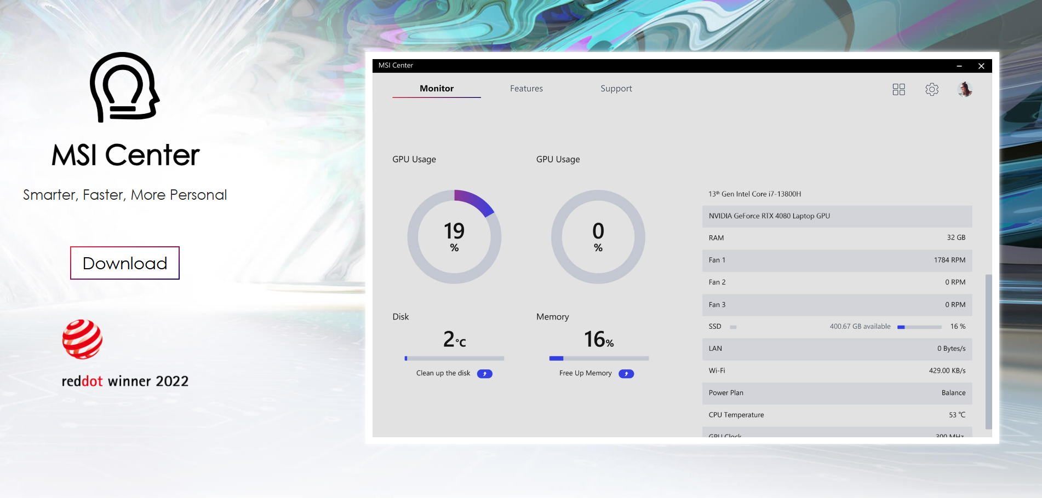Select the RAM 32 GB row

point(837,238)
